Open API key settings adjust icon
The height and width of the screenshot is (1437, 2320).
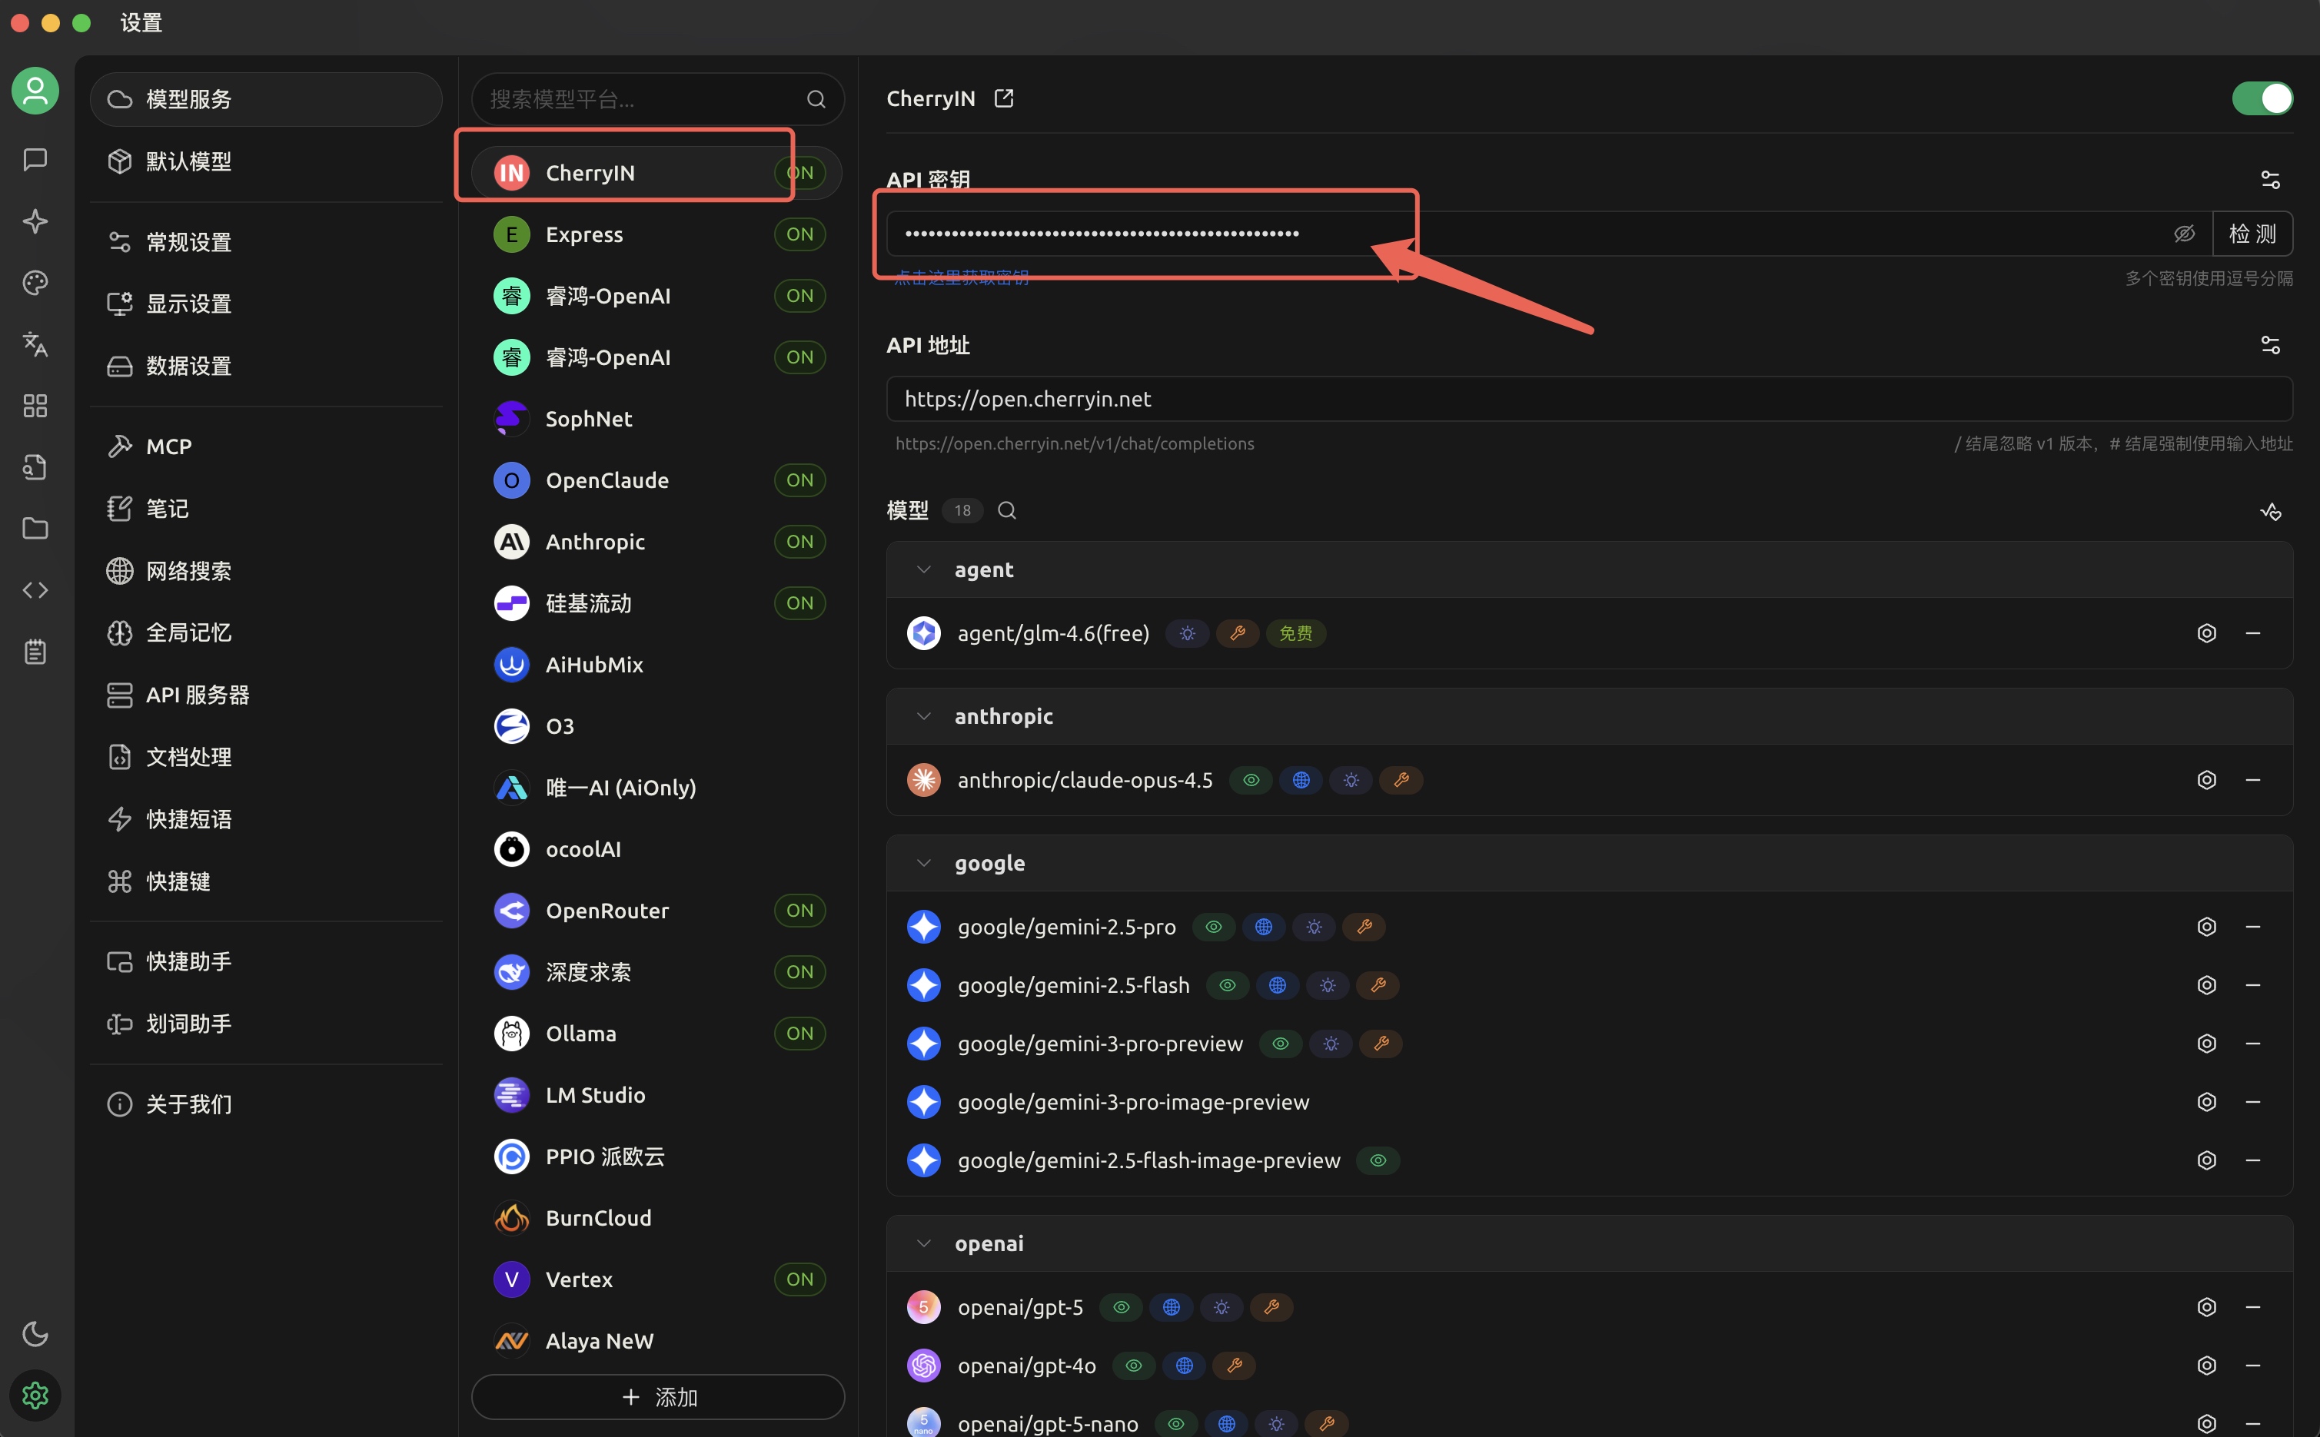click(x=2269, y=180)
